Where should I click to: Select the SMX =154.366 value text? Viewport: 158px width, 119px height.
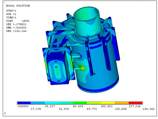click(16, 31)
